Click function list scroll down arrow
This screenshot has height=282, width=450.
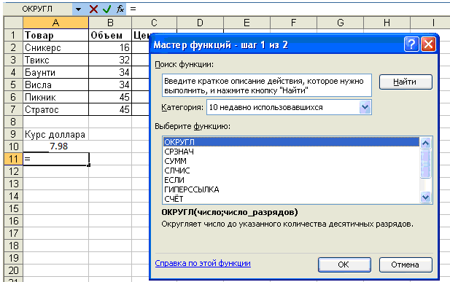(425, 197)
